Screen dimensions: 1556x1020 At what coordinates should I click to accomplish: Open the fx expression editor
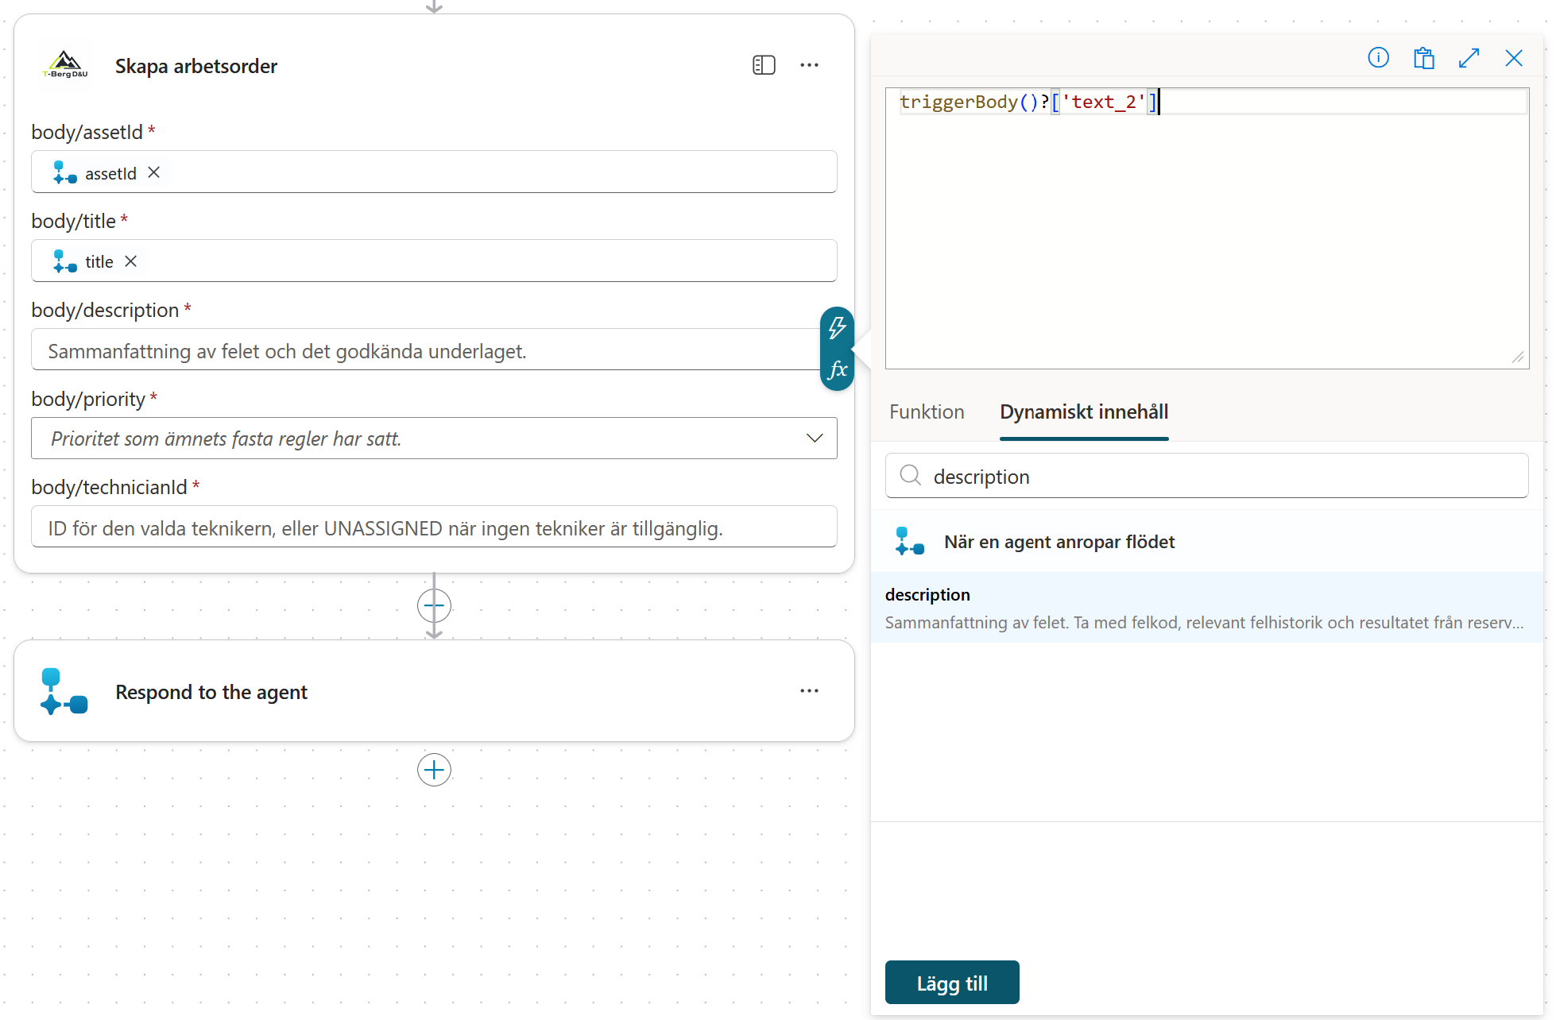(x=837, y=369)
